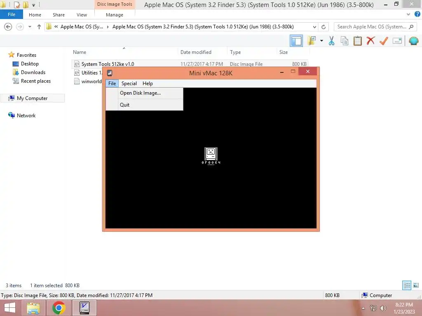Open the File menu in Mini vMac
The width and height of the screenshot is (422, 316).
click(x=112, y=83)
